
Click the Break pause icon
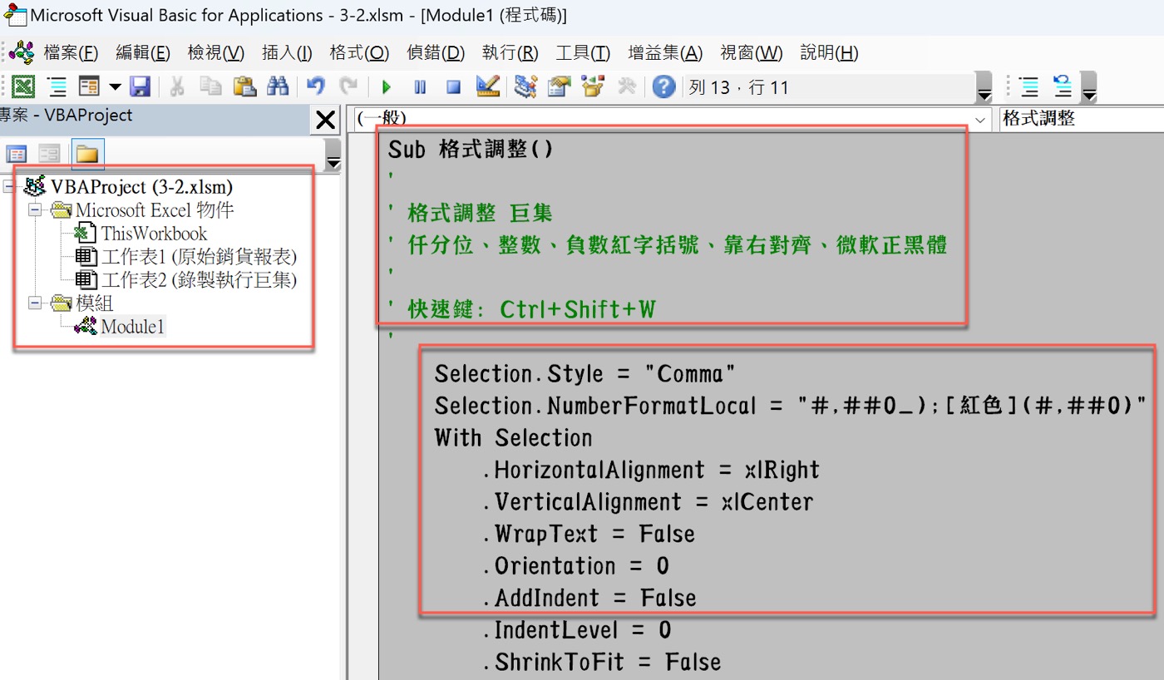[x=420, y=87]
